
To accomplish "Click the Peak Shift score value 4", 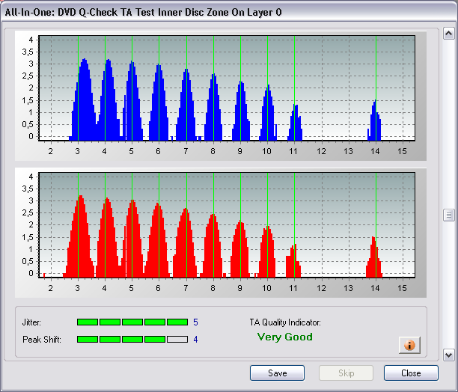I will click(195, 340).
